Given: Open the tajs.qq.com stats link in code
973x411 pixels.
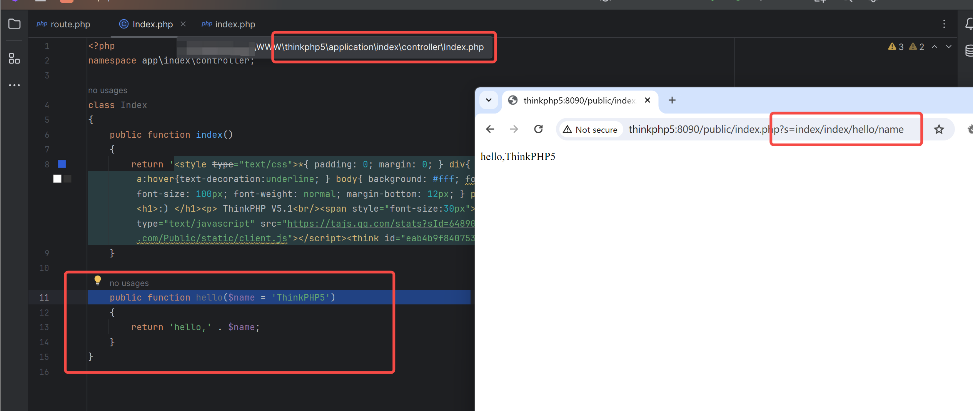Looking at the screenshot, I should (x=381, y=224).
